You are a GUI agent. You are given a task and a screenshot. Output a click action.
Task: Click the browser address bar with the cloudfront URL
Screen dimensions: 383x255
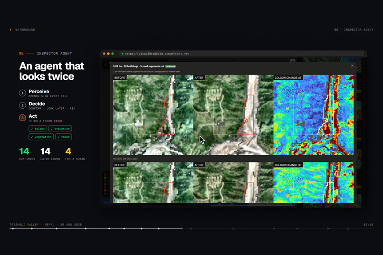coord(240,54)
